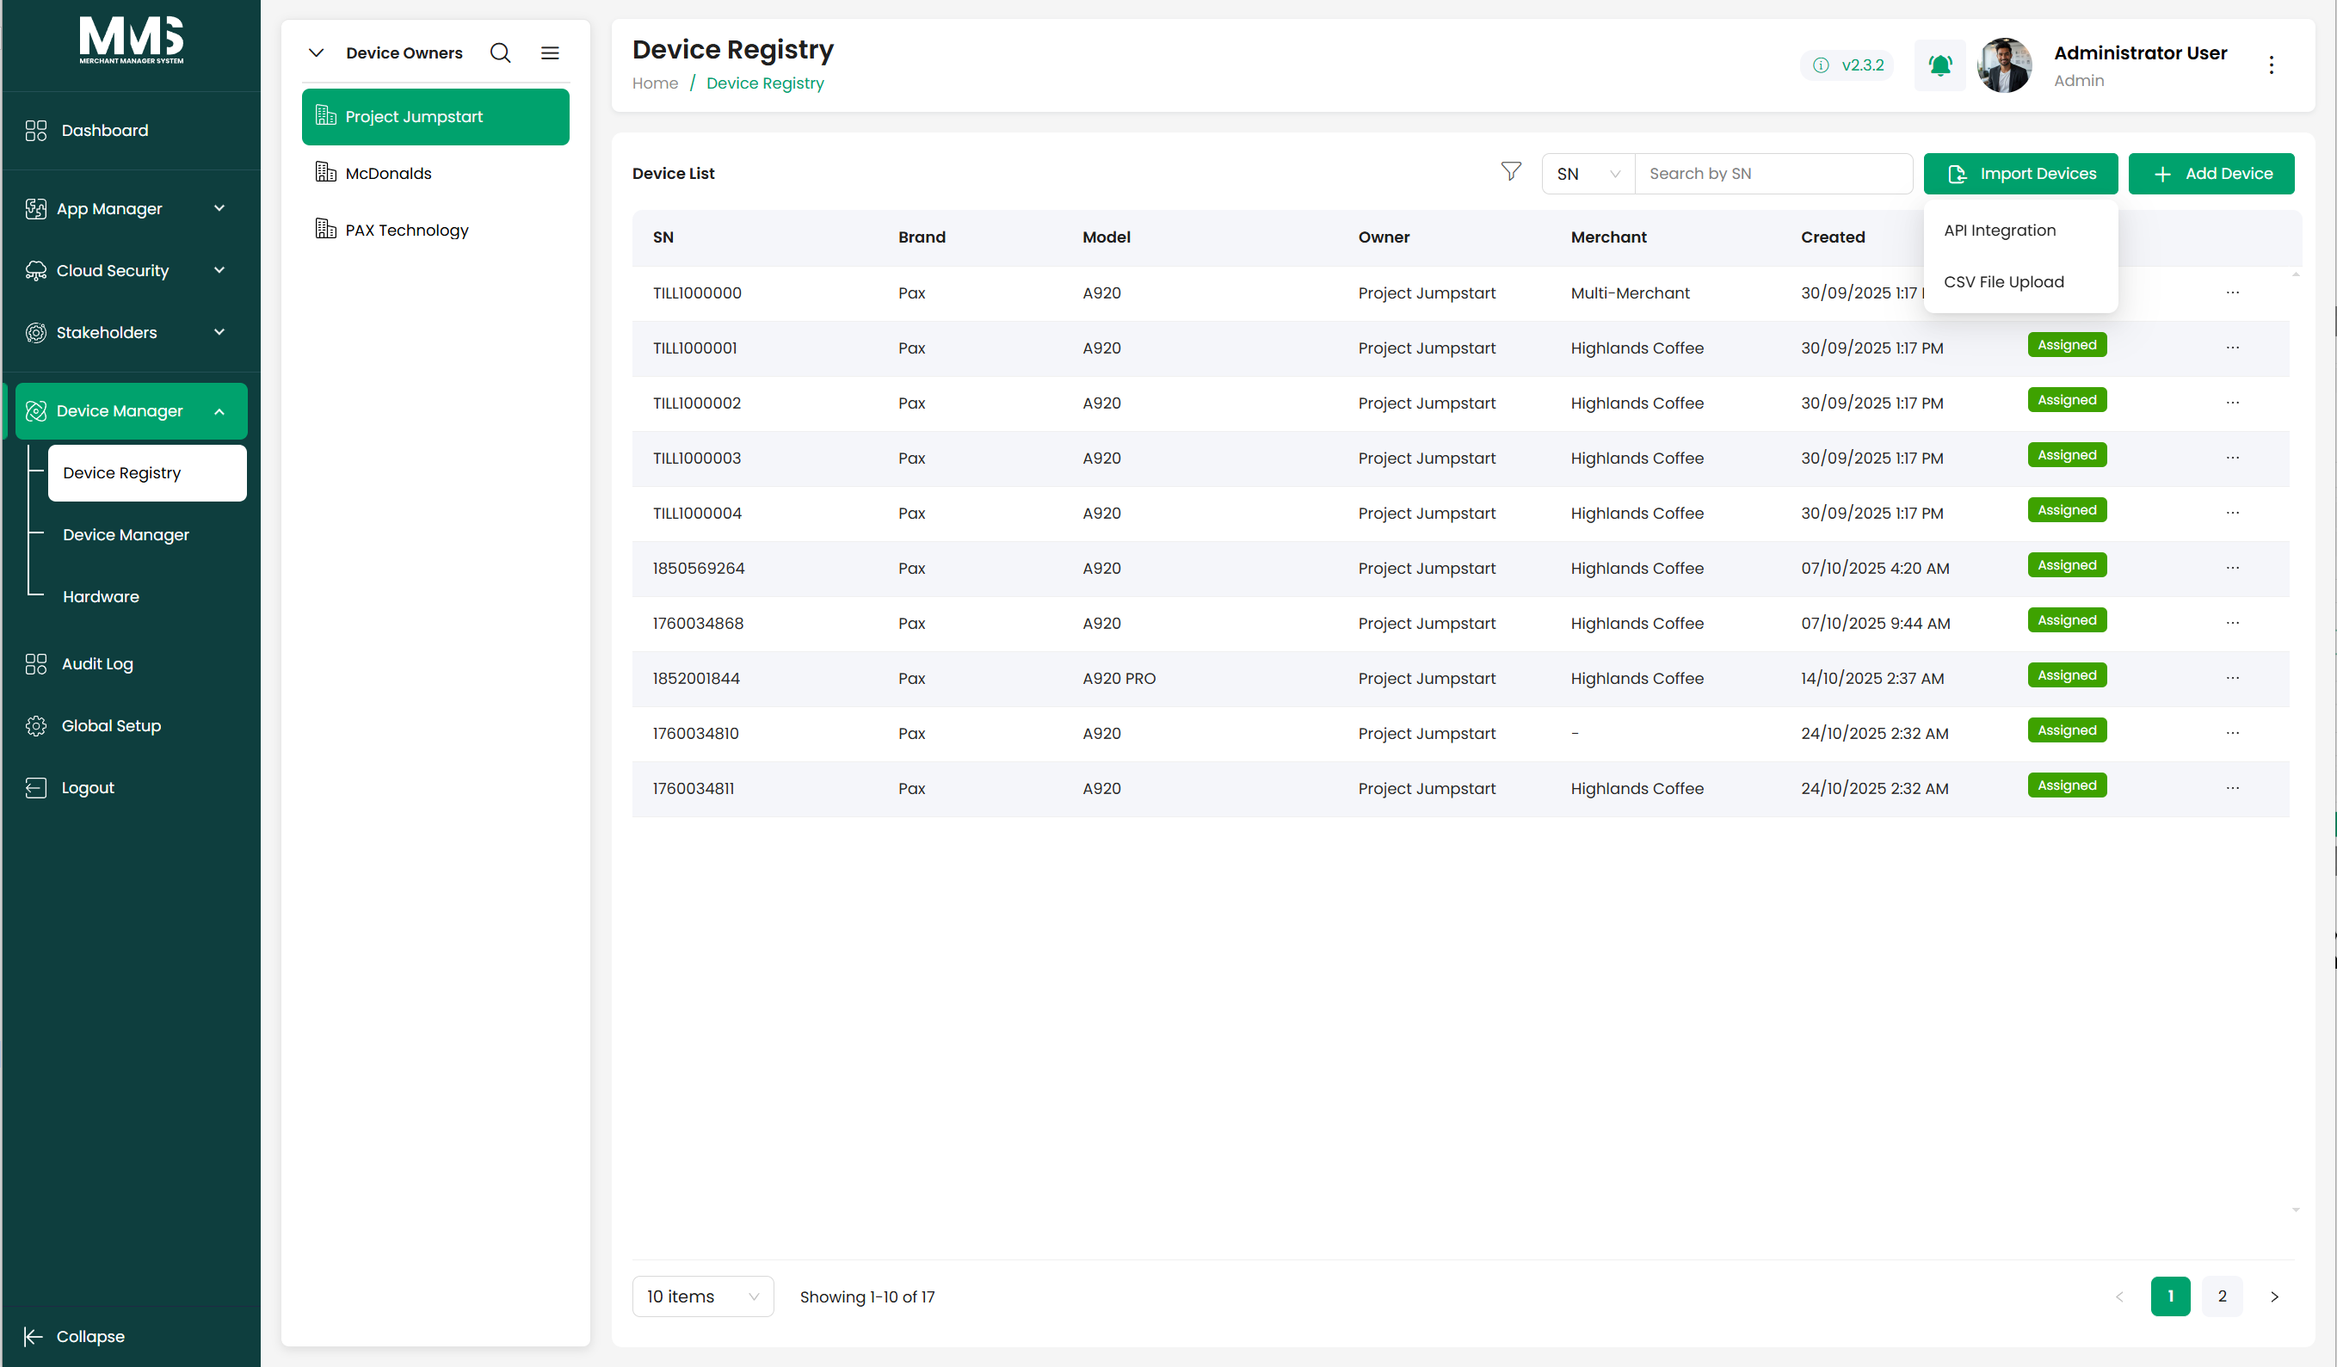Go to page 2 of device list
This screenshot has width=2337, height=1367.
[2222, 1296]
